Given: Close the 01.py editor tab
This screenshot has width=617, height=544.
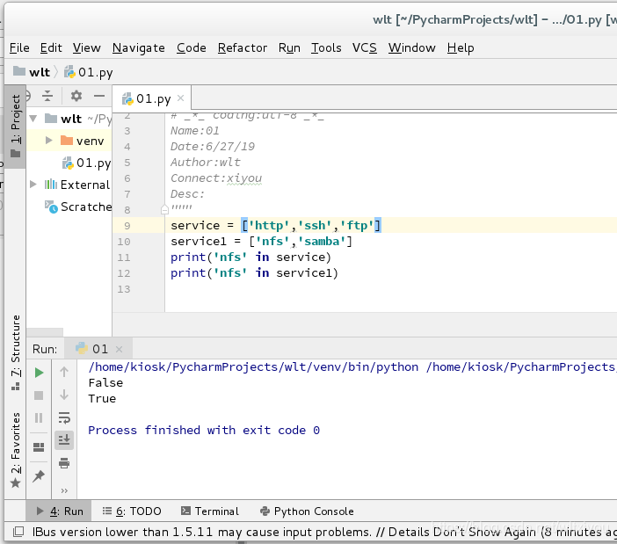Looking at the screenshot, I should [x=180, y=98].
